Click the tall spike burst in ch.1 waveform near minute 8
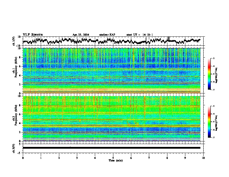 (x=168, y=38)
